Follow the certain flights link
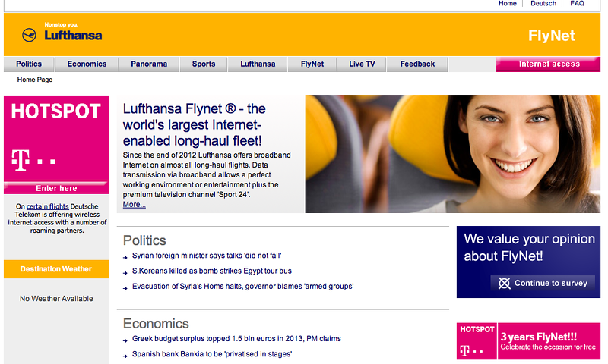 coord(47,206)
